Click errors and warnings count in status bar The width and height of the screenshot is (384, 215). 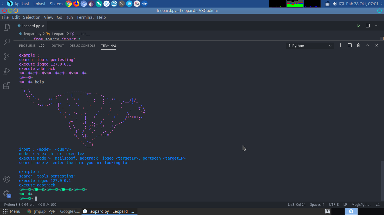47,204
